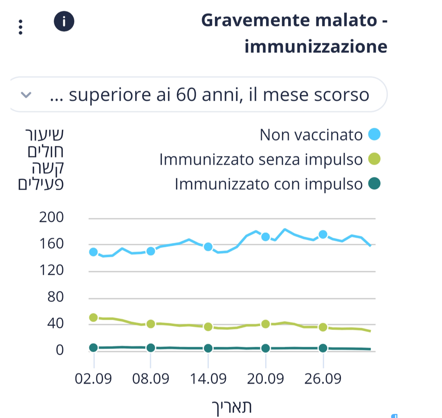Screen dimensions: 442x418
Task: Open the three-dot options menu
Action: pos(21,27)
